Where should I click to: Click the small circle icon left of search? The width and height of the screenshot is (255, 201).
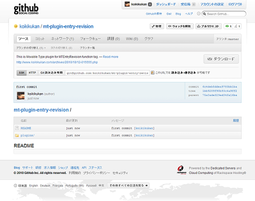click(x=199, y=14)
